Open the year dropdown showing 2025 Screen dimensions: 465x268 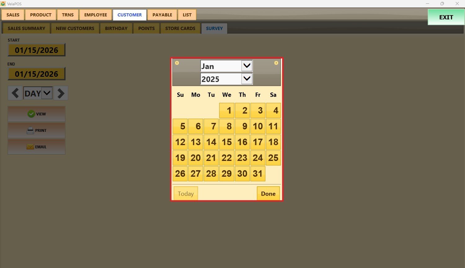[247, 79]
